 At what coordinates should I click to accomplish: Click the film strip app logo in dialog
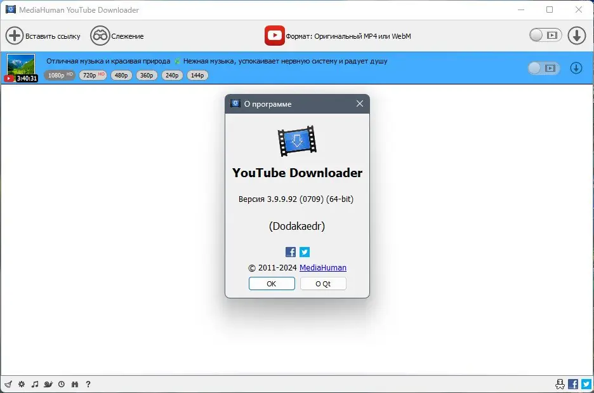click(298, 141)
